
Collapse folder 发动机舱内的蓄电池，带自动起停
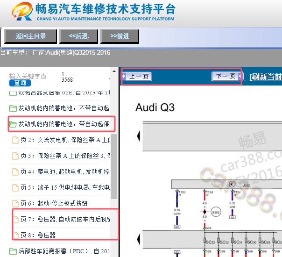tap(60, 124)
